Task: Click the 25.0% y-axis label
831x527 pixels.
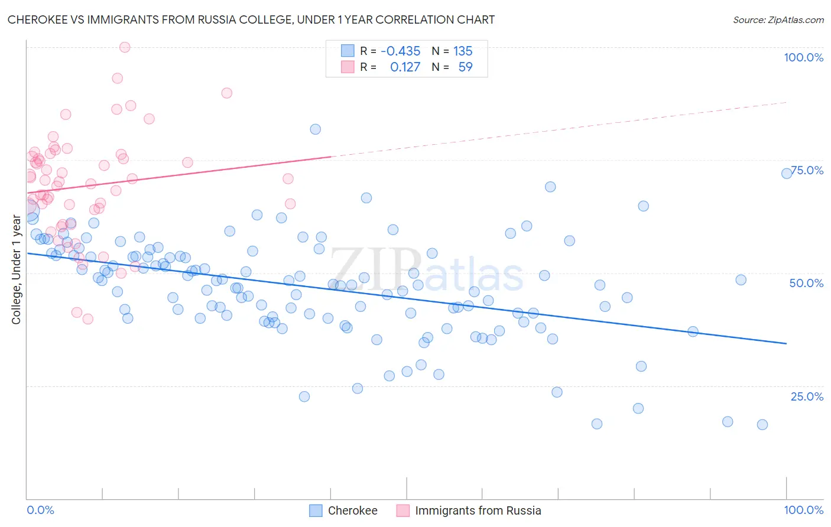Action: tap(807, 396)
